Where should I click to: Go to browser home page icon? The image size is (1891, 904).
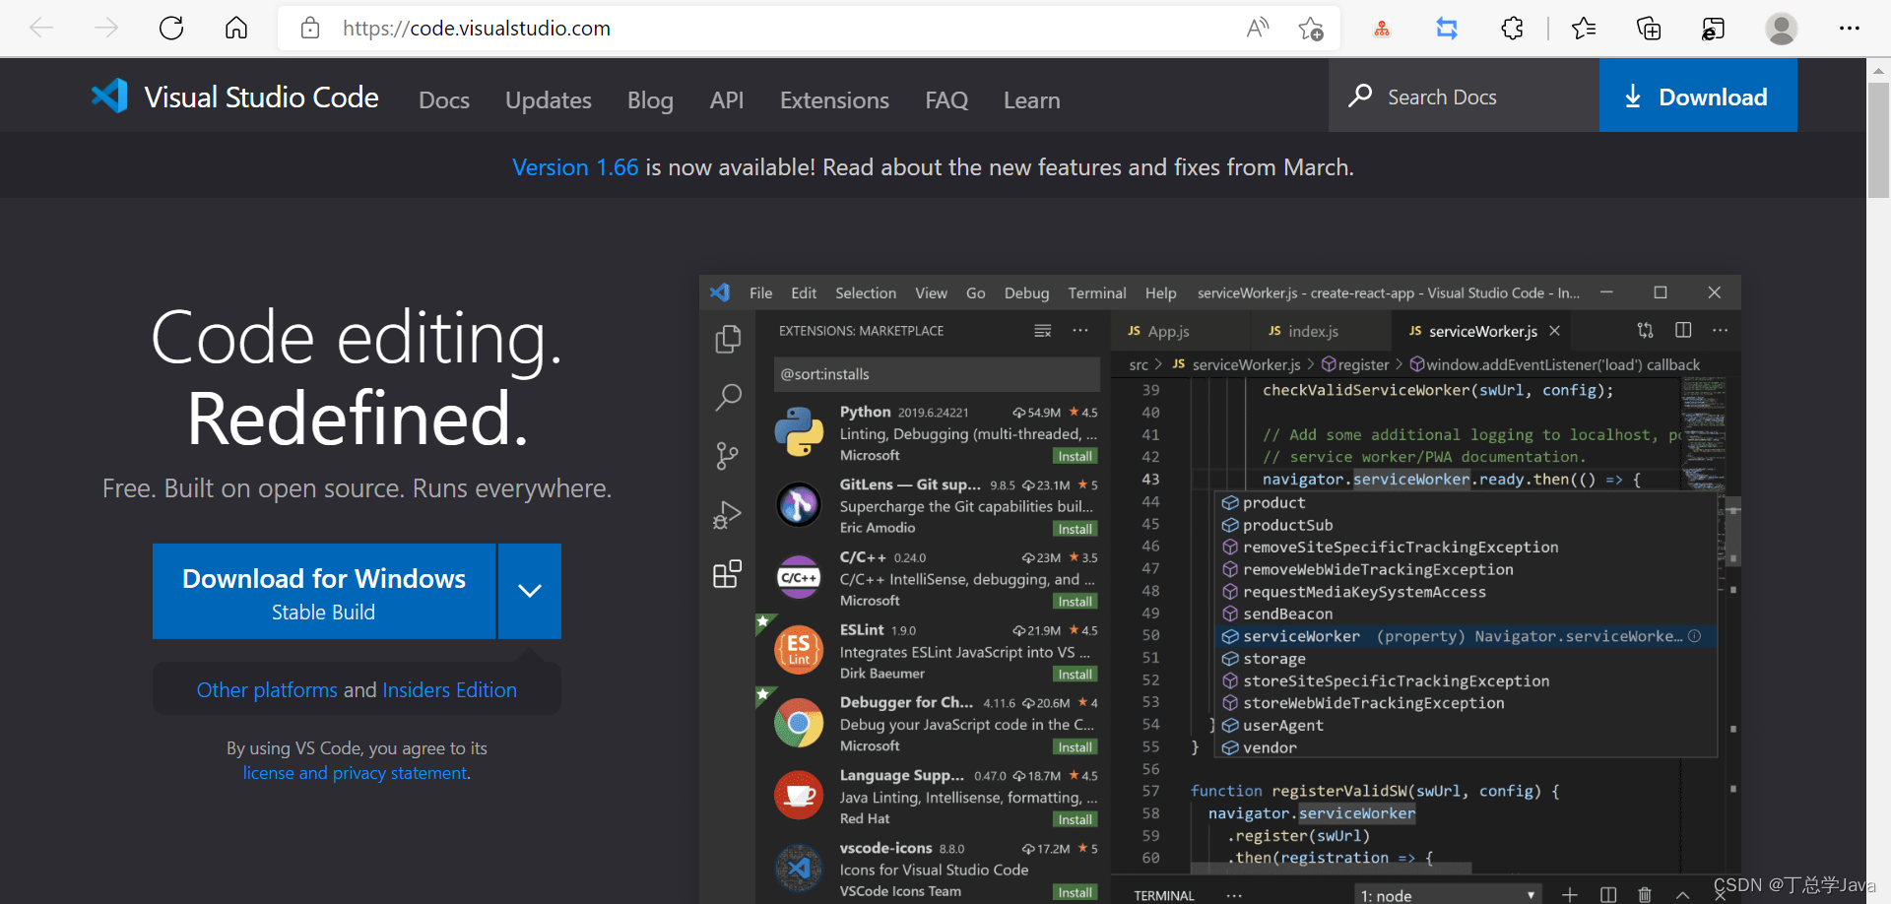tap(236, 28)
